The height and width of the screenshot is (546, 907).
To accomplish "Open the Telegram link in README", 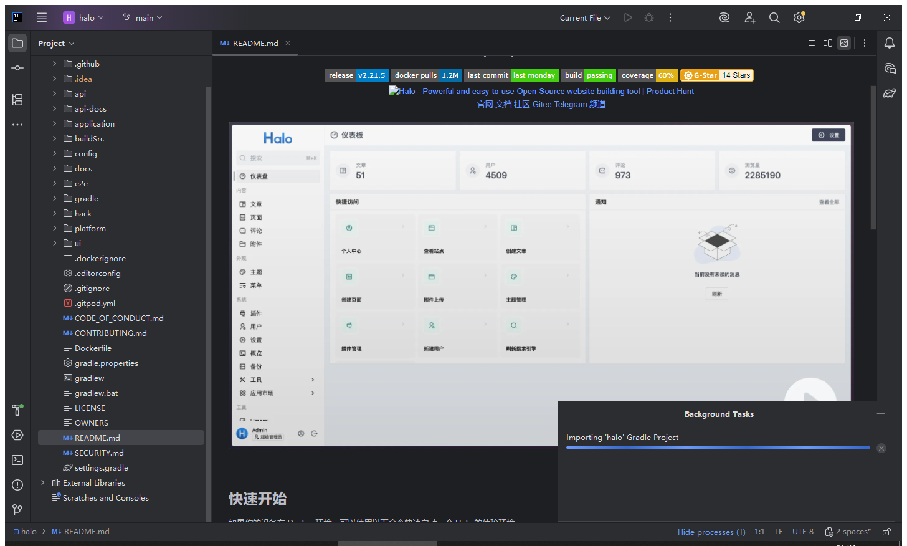I will click(571, 104).
